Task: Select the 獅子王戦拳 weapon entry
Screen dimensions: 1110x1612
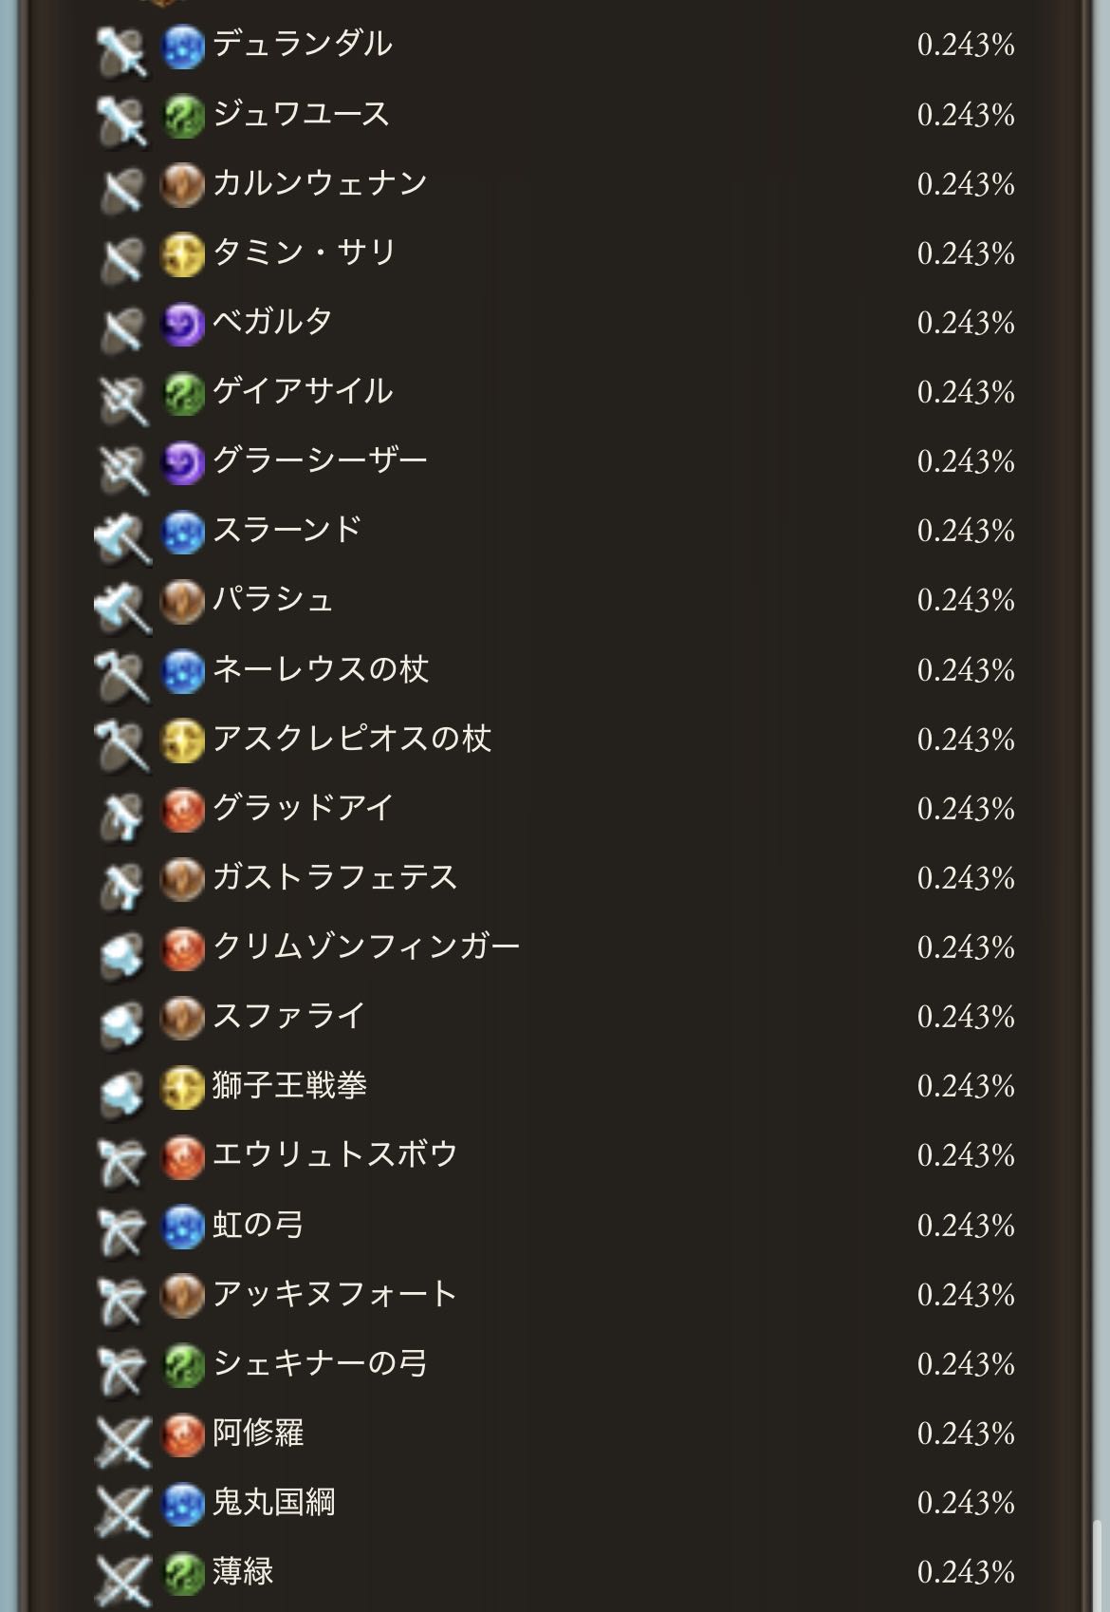Action: (x=555, y=1086)
